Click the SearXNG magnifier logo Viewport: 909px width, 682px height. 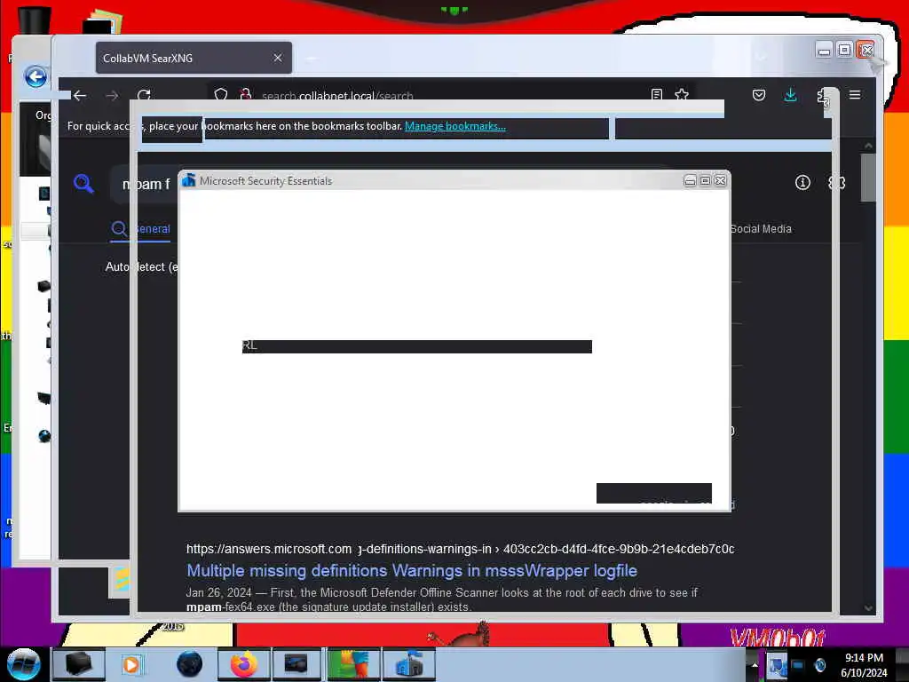click(x=84, y=184)
